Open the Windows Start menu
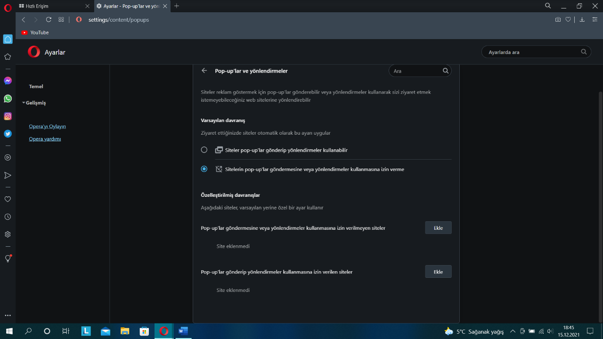 [9, 331]
